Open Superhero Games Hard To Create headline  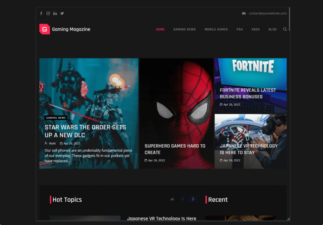(175, 149)
